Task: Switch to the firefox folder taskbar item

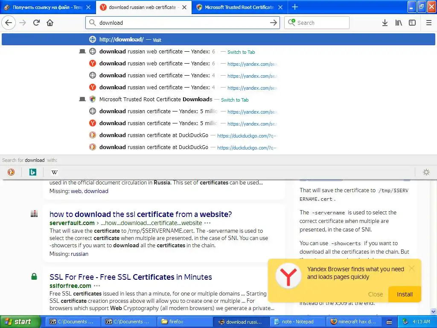Action: click(185, 322)
